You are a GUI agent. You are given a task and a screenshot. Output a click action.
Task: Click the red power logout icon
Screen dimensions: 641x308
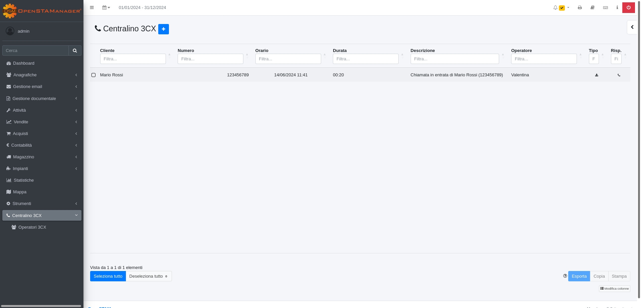tap(628, 7)
